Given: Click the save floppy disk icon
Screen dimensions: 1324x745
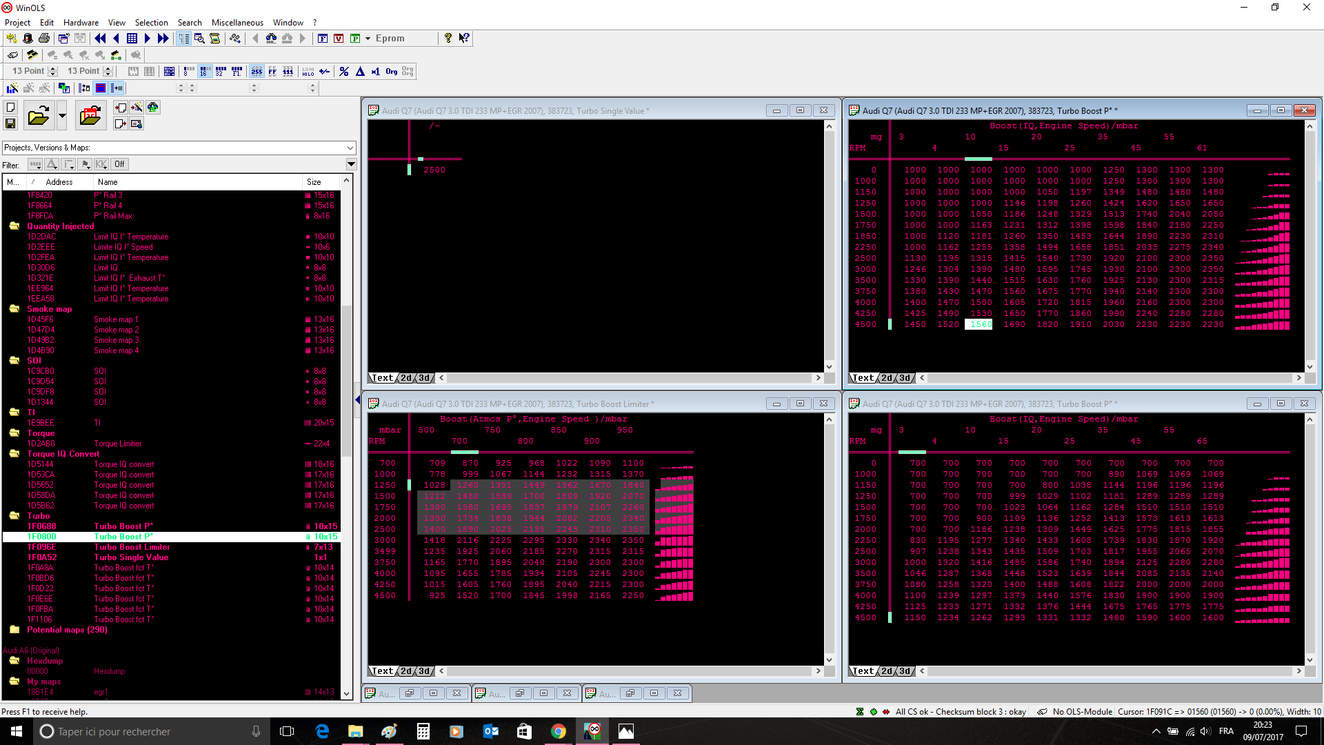Looking at the screenshot, I should point(10,123).
